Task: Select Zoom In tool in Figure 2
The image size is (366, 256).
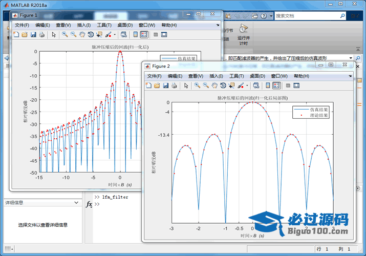Action: (x=197, y=86)
